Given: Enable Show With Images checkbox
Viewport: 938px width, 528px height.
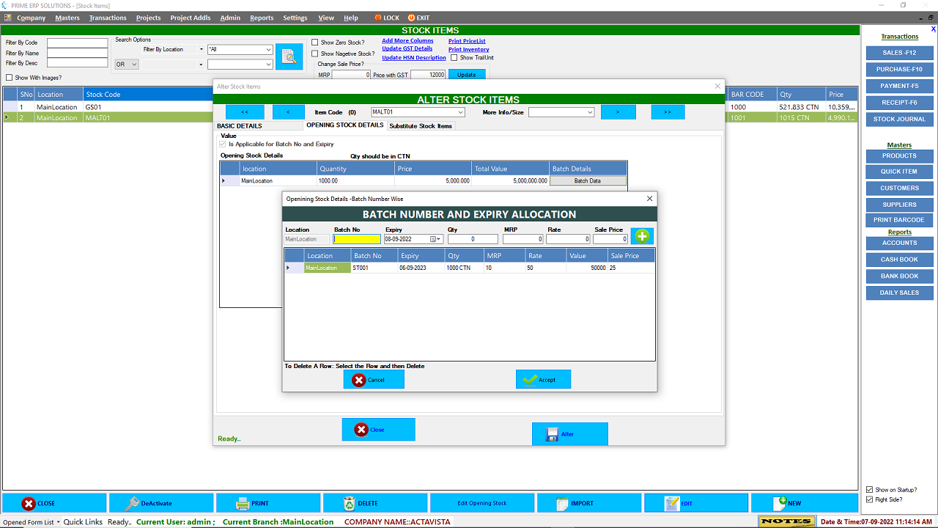Looking at the screenshot, I should coord(10,78).
